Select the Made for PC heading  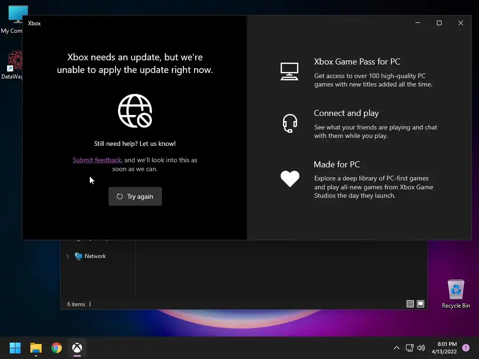(x=337, y=165)
